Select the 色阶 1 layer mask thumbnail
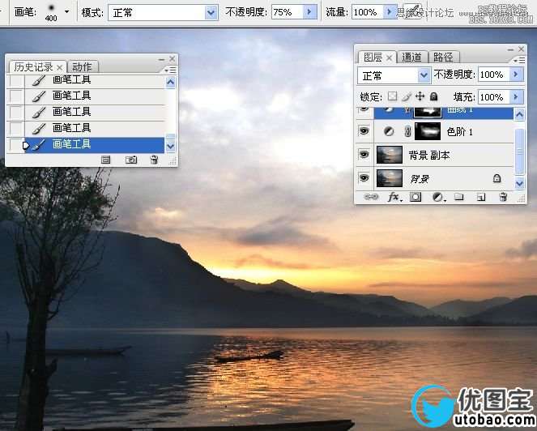 click(x=428, y=131)
